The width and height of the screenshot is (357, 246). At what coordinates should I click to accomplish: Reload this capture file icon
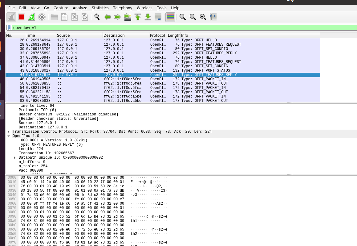click(85, 17)
